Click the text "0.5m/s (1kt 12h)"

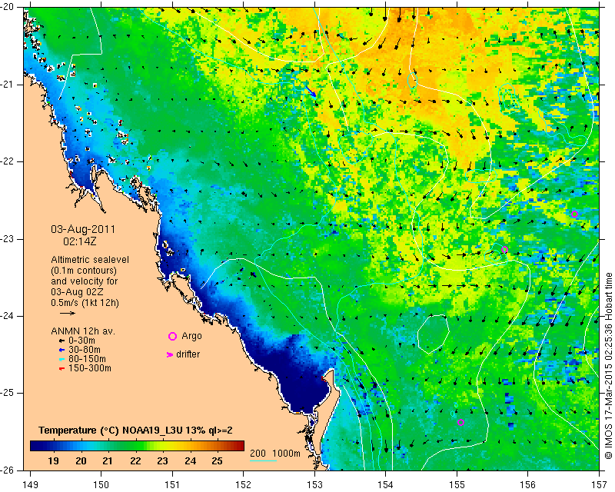[85, 303]
